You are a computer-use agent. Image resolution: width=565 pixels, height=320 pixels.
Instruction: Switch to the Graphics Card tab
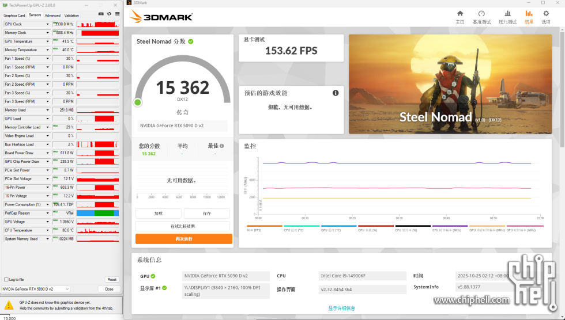(14, 16)
